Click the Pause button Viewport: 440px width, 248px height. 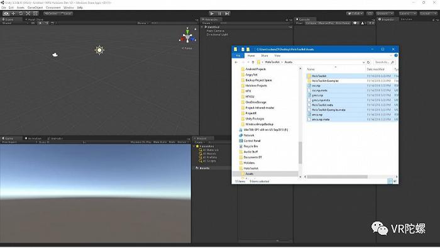220,13
